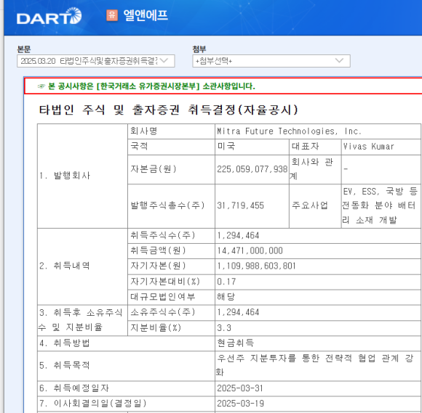
Task: Click the 해당 value in 대규모법인여부 row
Action: 226,297
